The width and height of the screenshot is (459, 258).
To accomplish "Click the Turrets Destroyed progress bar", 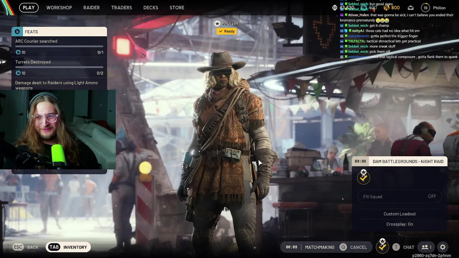I will (59, 67).
